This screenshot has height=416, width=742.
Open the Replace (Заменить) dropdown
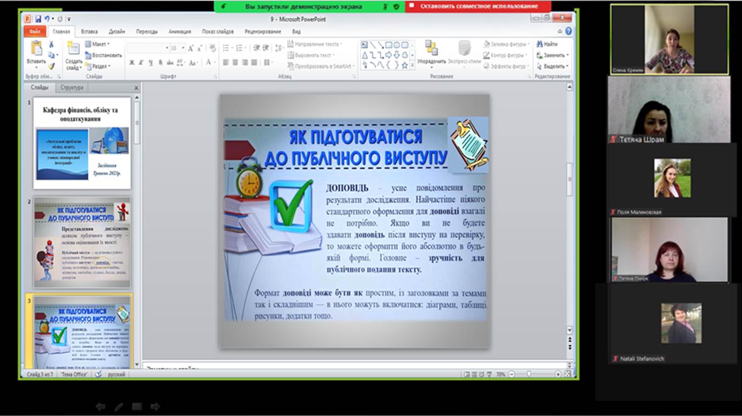tap(552, 55)
